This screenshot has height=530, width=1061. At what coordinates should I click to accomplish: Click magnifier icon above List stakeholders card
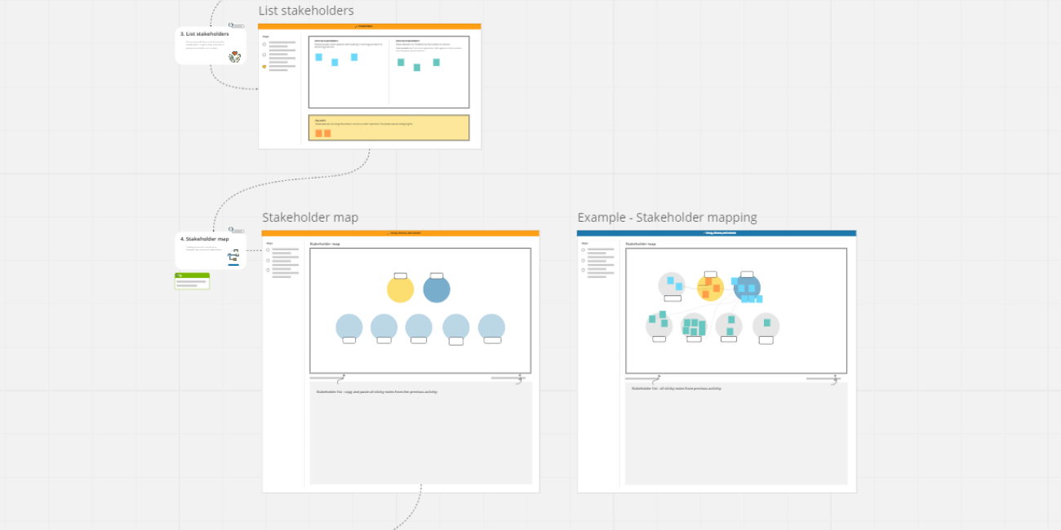tap(232, 25)
